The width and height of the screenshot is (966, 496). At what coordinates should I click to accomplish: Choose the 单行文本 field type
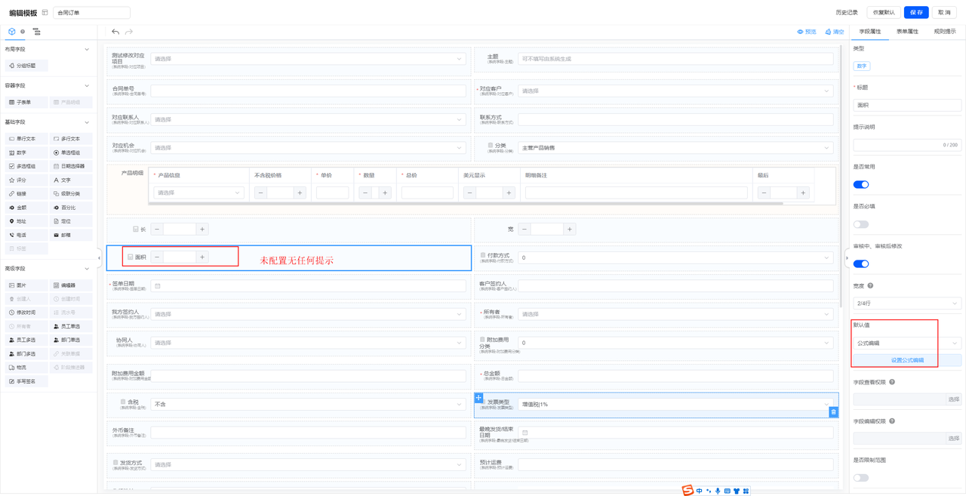coord(26,139)
